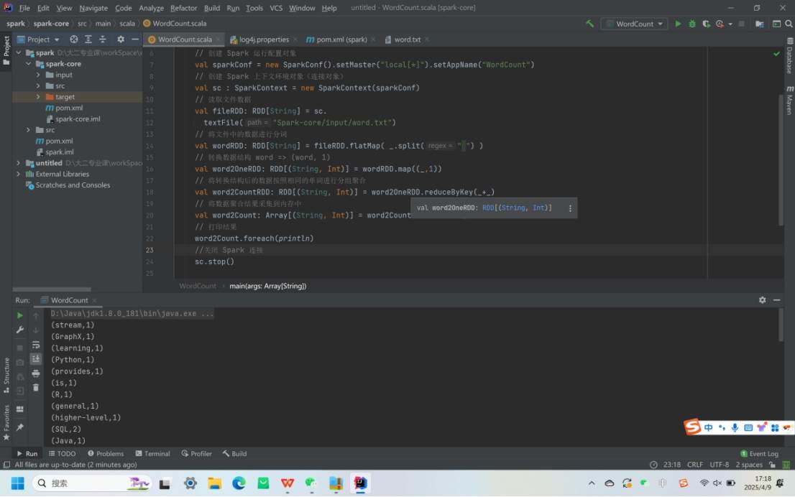Click java.exe command line in console
Image resolution: width=795 pixels, height=497 pixels.
pos(132,314)
